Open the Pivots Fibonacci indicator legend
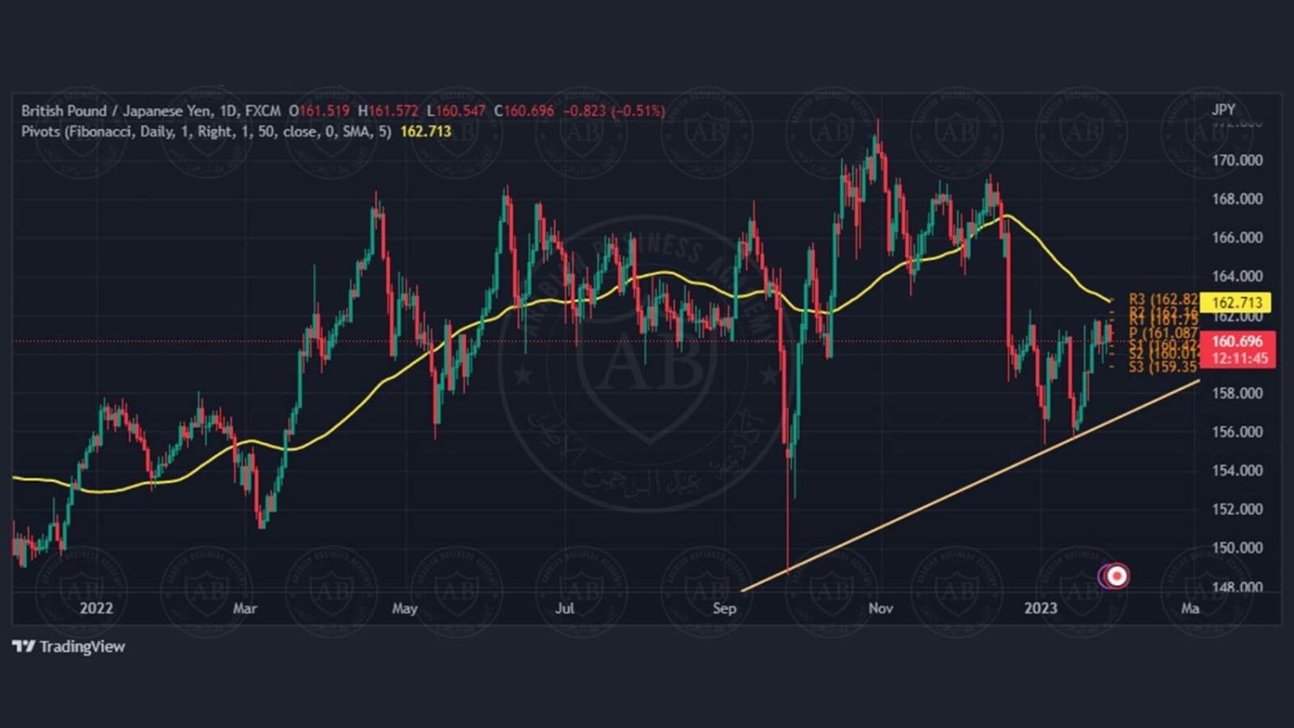 (x=206, y=131)
